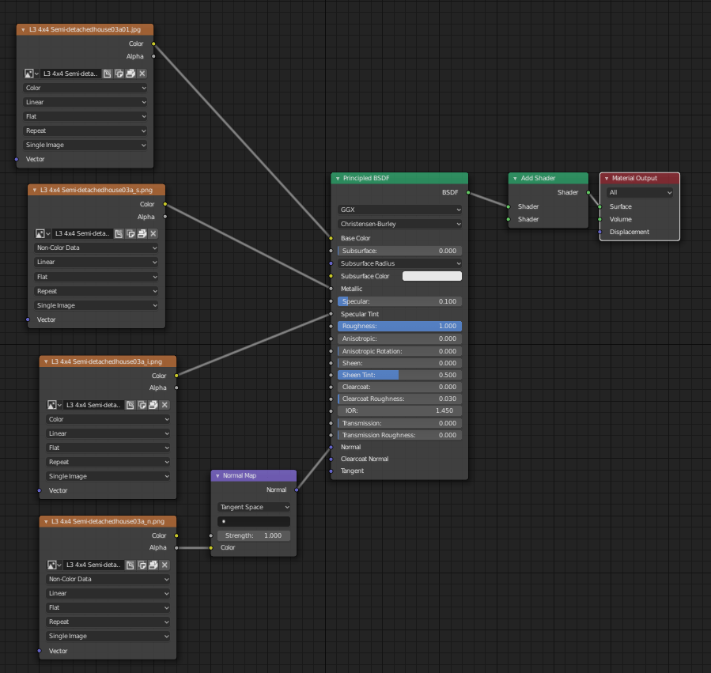Screen dimensions: 711x673
Task: Duplicate image in Semi-detachedhouse03a_n.png node
Action: [x=142, y=565]
